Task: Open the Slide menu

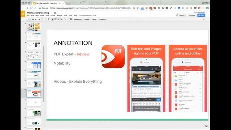Action: pyautogui.click(x=47, y=16)
